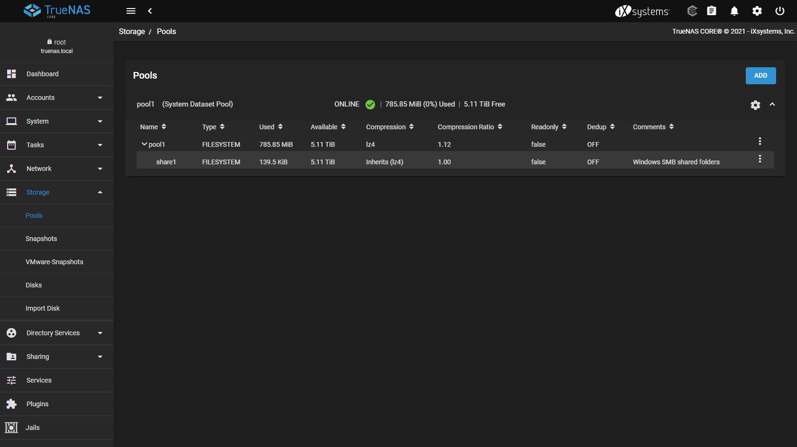Expand the Network menu arrow

(x=100, y=169)
